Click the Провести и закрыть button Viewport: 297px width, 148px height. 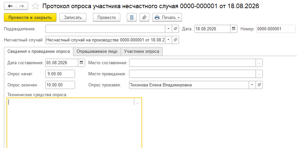point(30,17)
